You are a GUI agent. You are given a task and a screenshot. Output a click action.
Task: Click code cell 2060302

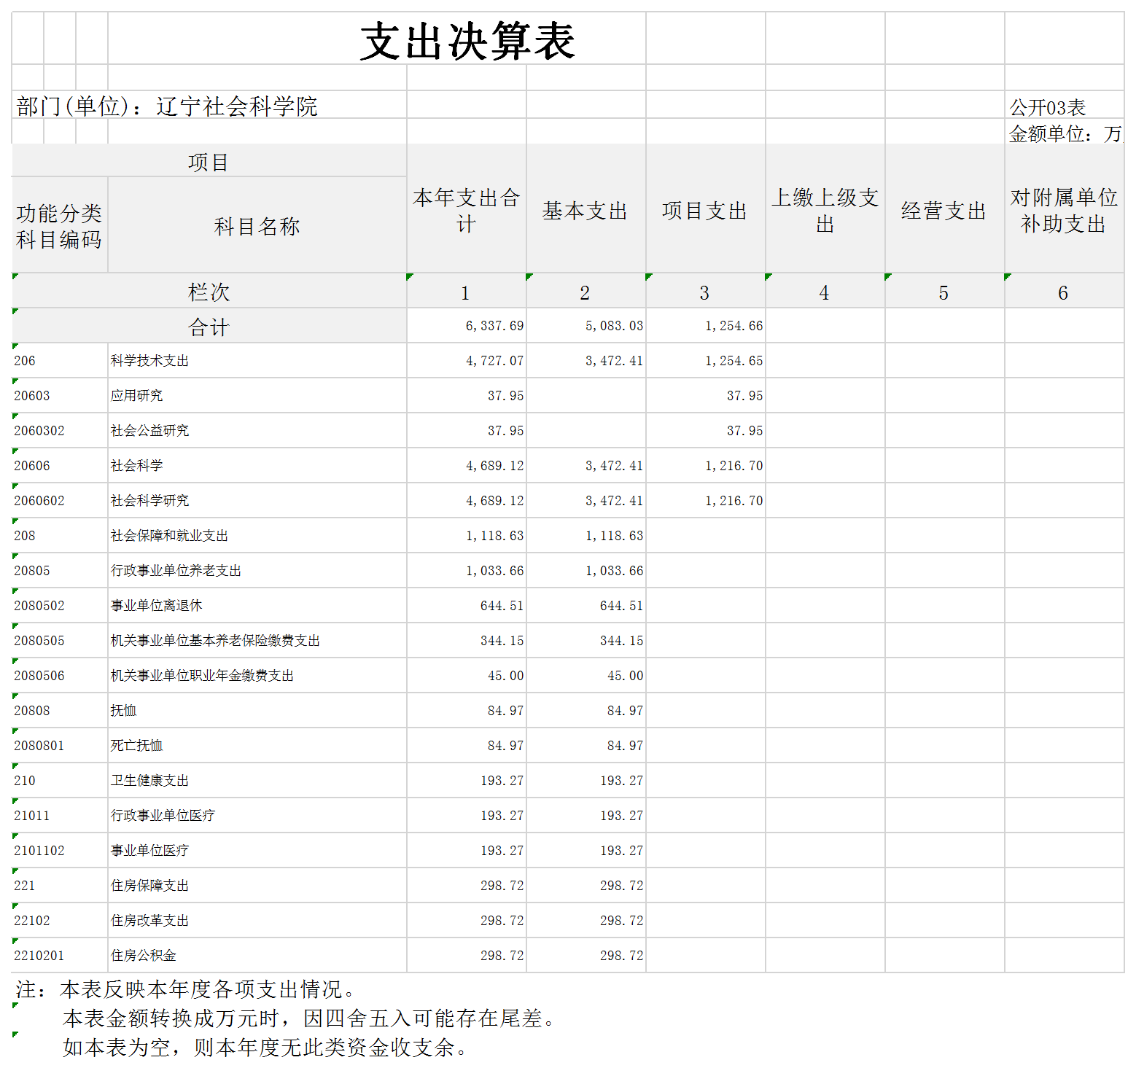(59, 431)
